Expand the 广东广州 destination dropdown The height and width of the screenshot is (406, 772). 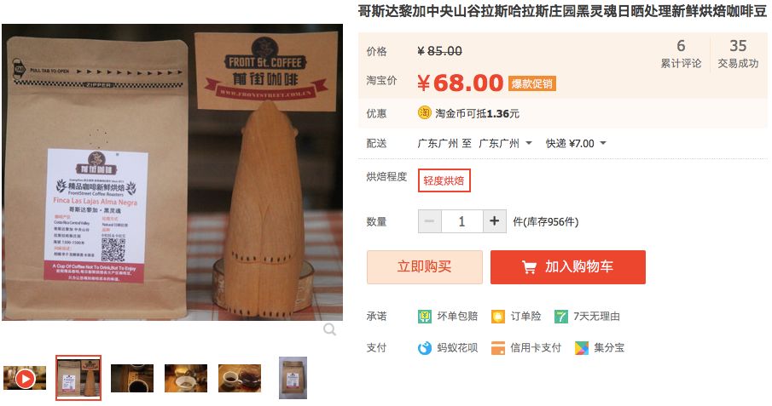point(506,144)
